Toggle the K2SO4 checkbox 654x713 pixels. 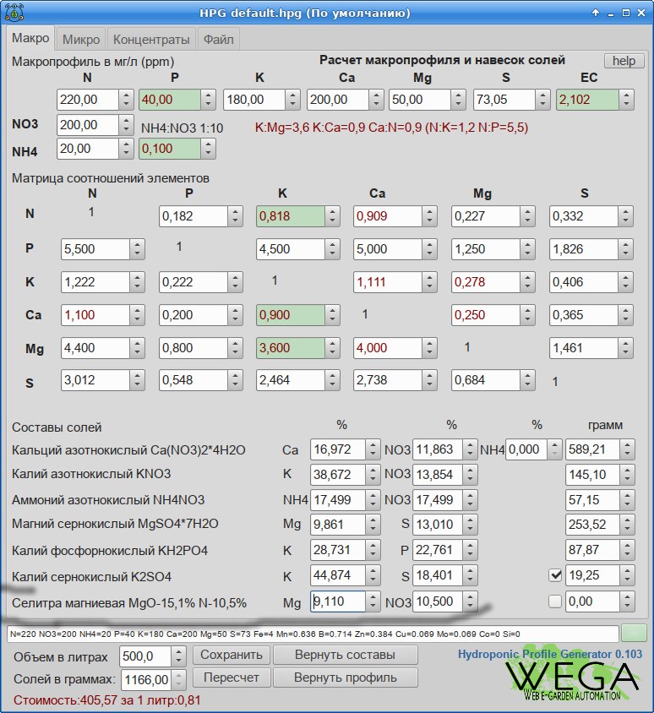click(x=555, y=575)
